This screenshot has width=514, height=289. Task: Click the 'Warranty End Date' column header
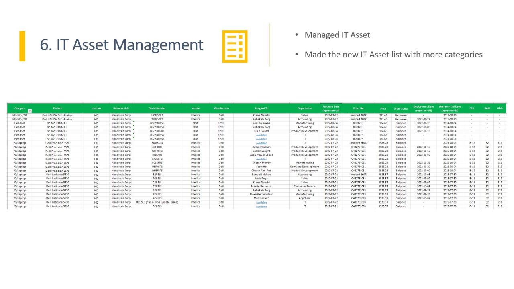coord(450,108)
